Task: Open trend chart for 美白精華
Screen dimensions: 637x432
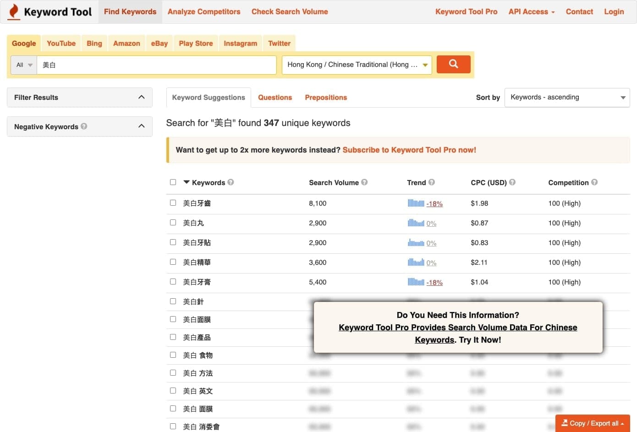Action: click(x=416, y=262)
